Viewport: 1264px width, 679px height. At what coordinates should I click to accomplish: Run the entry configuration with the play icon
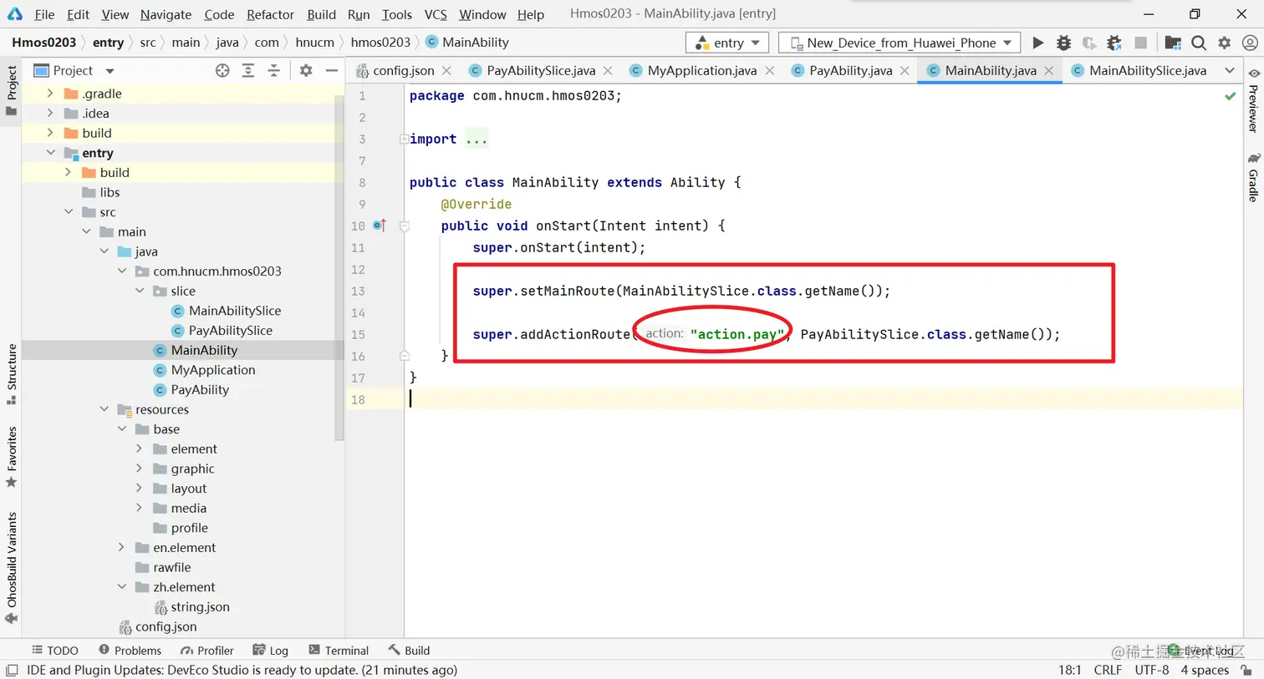(x=1037, y=43)
